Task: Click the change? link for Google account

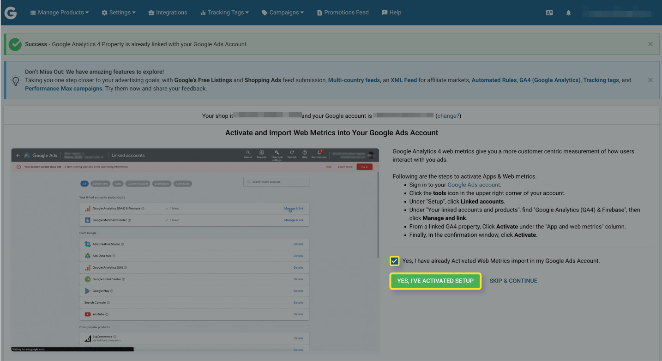Action: coord(448,116)
